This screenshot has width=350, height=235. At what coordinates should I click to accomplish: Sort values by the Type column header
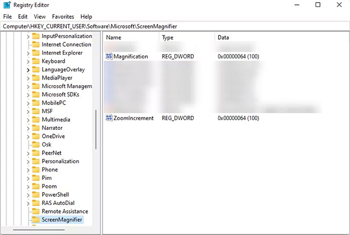[x=187, y=38]
